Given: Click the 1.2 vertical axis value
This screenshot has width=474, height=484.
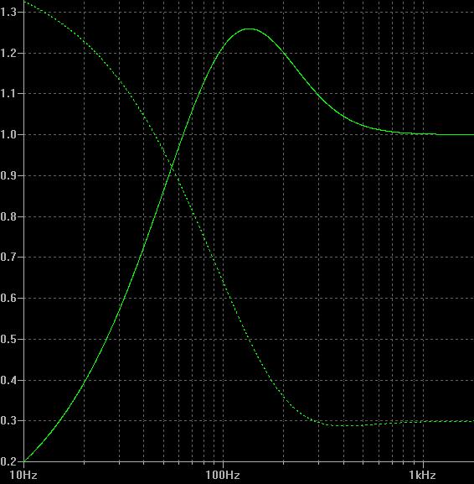Looking at the screenshot, I should [8, 53].
